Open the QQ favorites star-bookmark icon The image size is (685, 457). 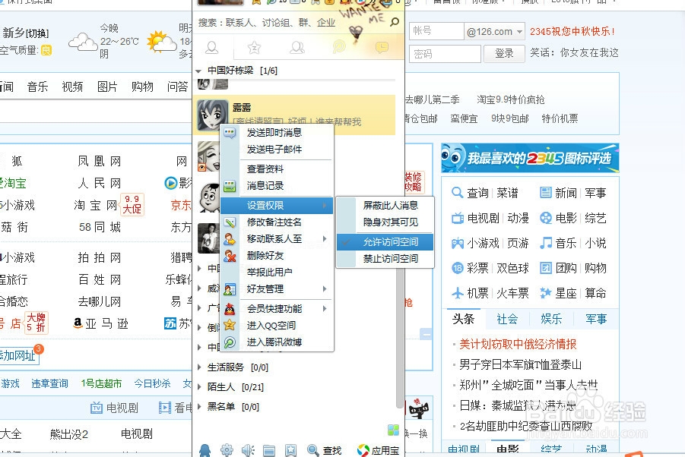coord(290,450)
